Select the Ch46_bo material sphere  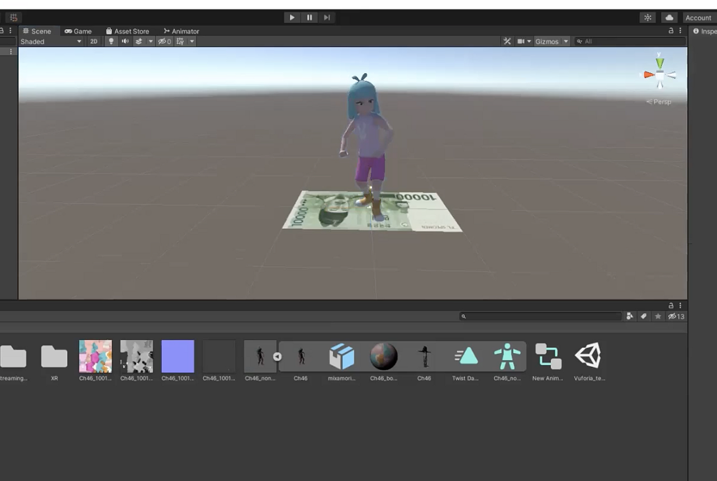pyautogui.click(x=384, y=357)
